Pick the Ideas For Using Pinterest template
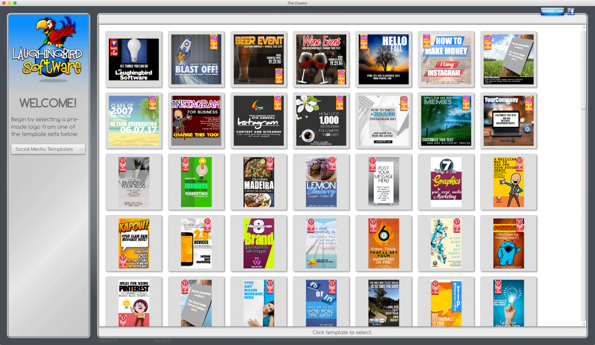This screenshot has height=345, width=595. (134, 303)
